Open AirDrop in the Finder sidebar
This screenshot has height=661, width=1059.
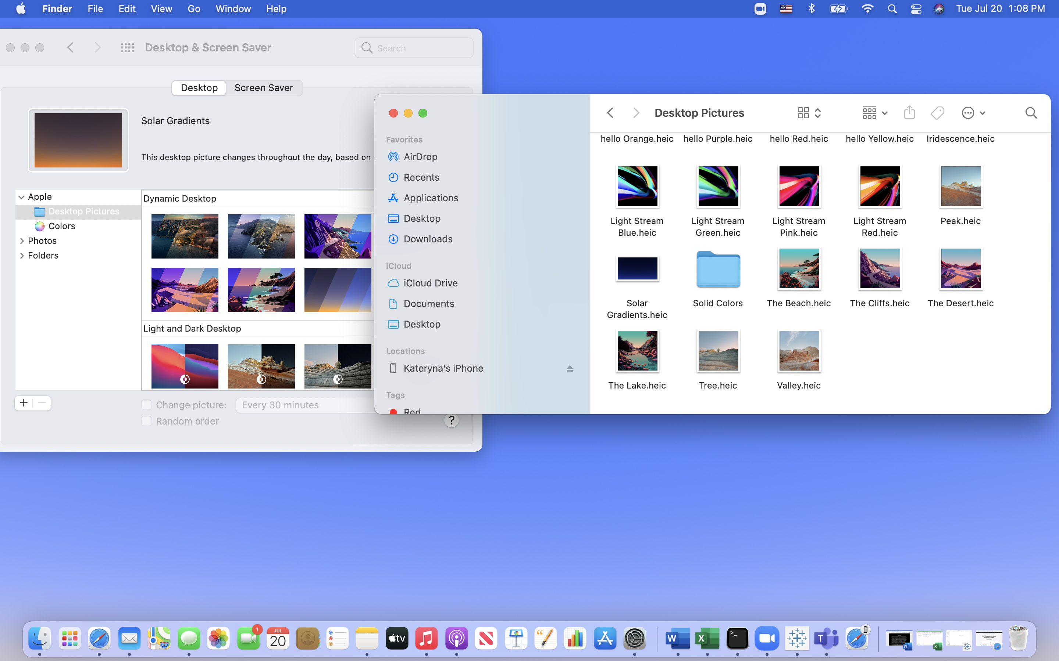[420, 156]
